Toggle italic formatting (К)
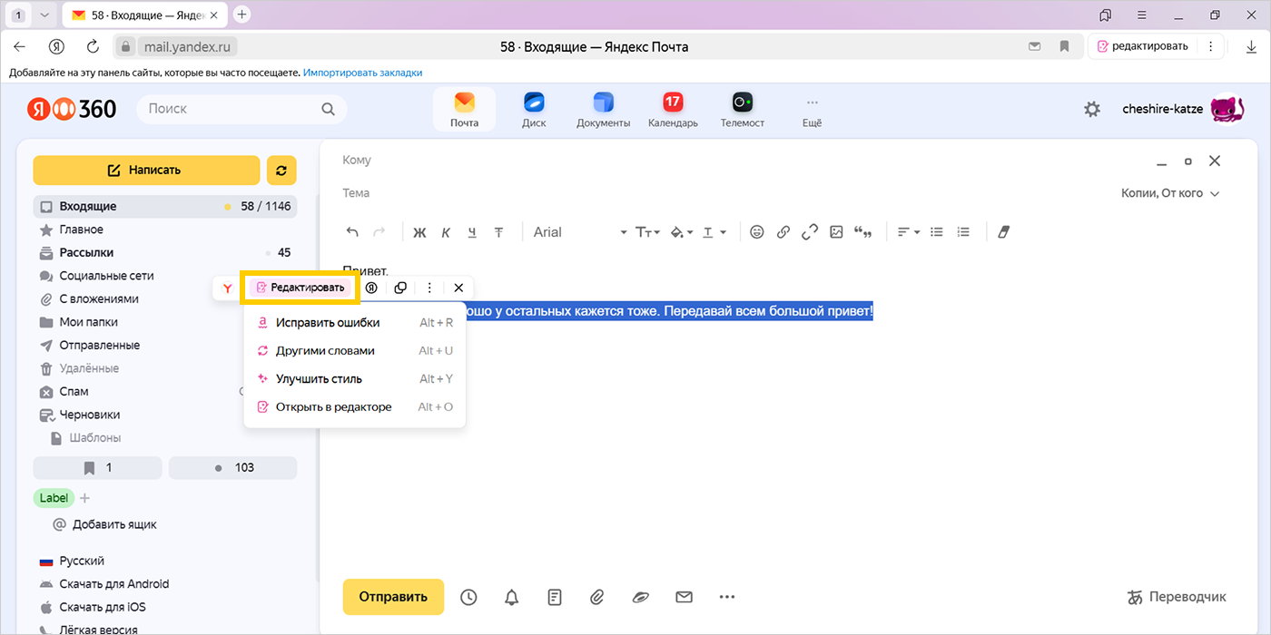Image resolution: width=1271 pixels, height=635 pixels. [x=446, y=232]
